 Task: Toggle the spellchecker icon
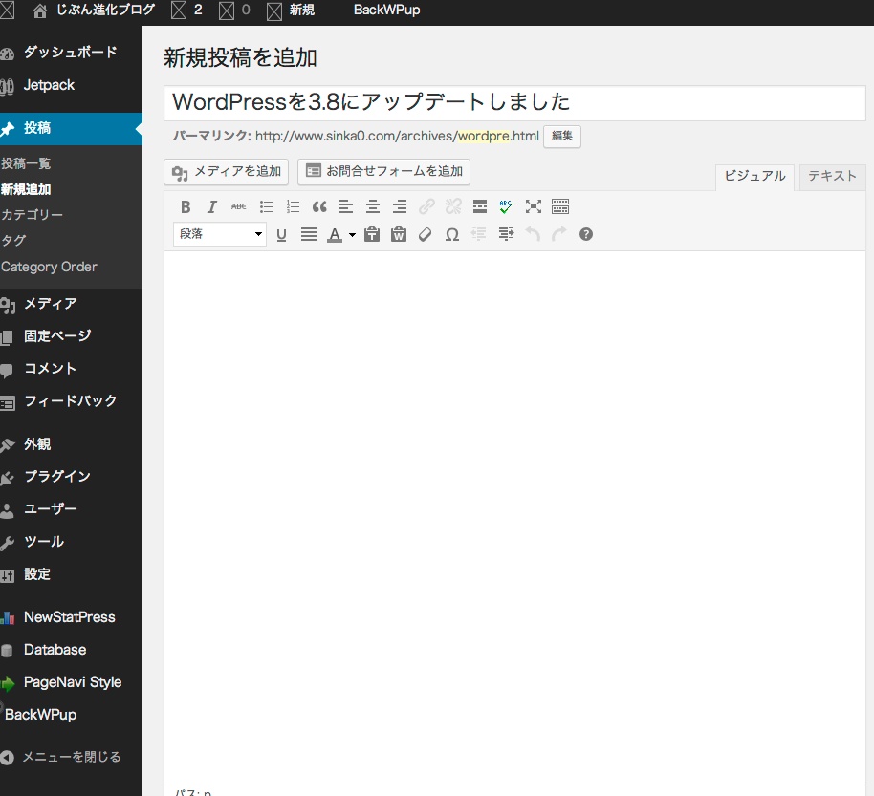click(x=506, y=207)
